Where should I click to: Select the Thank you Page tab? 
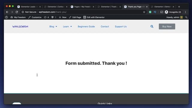point(136,7)
